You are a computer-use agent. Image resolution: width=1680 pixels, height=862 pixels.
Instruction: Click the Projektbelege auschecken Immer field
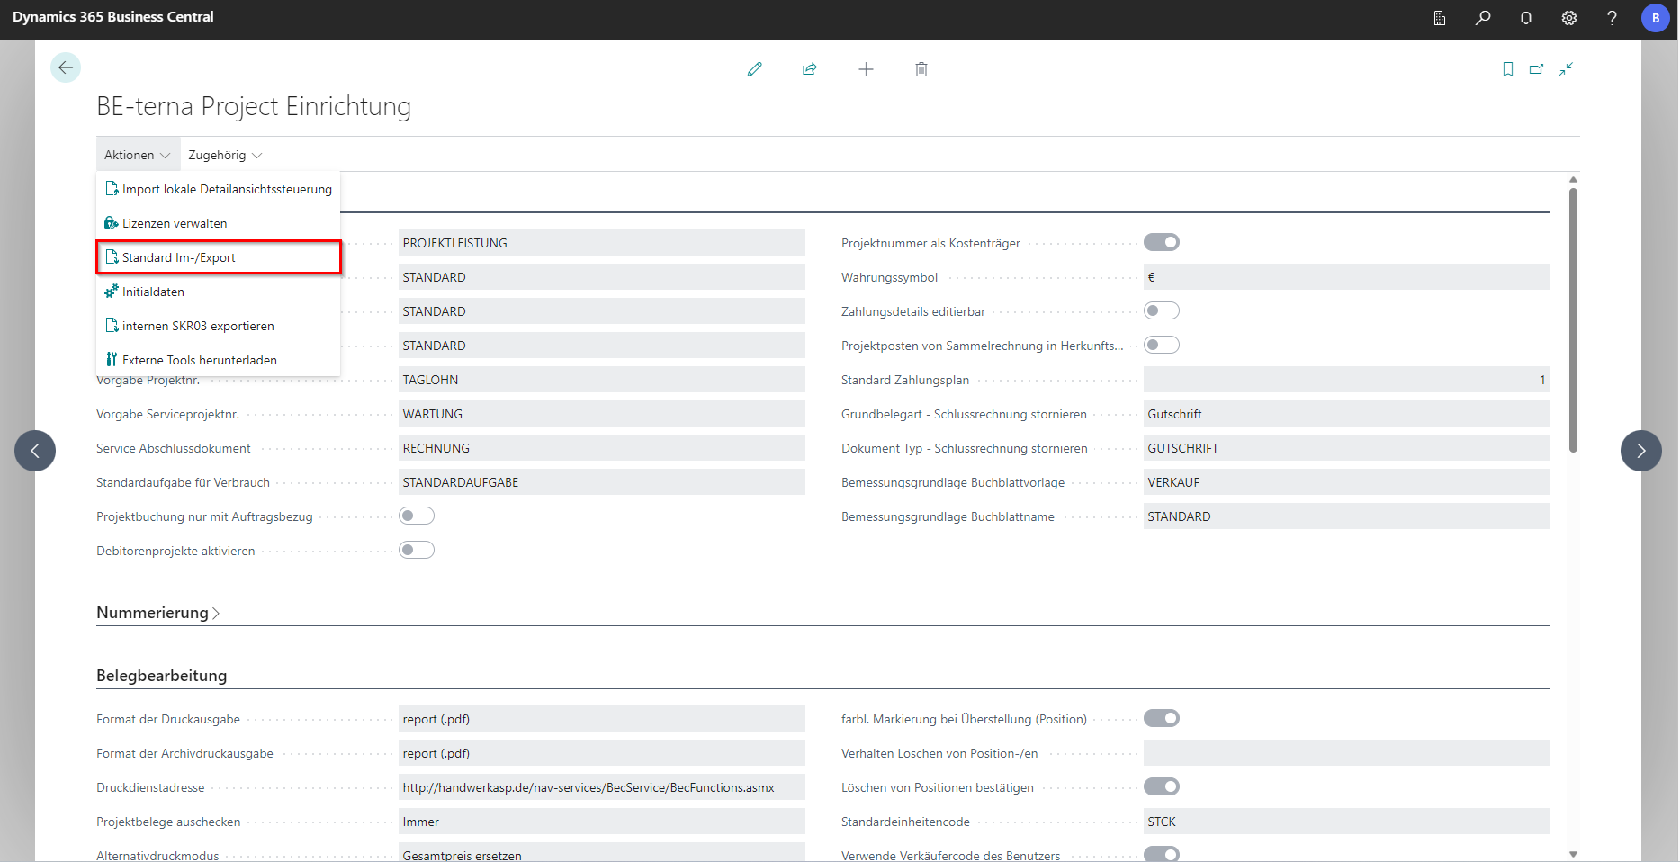[601, 822]
